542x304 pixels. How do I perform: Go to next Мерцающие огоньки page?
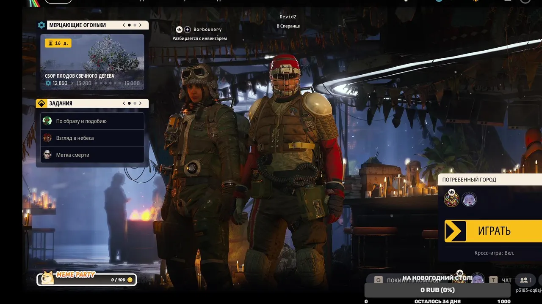141,25
